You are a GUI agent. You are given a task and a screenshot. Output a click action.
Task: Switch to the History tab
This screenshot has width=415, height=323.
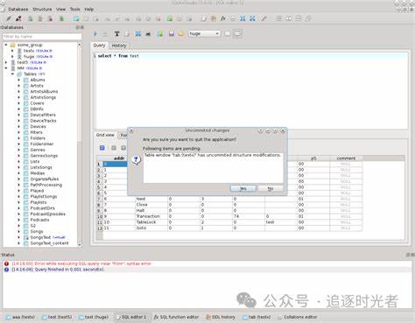(119, 46)
